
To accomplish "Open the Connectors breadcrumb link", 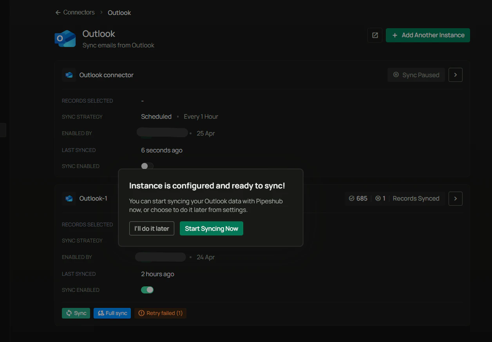I will 79,13.
